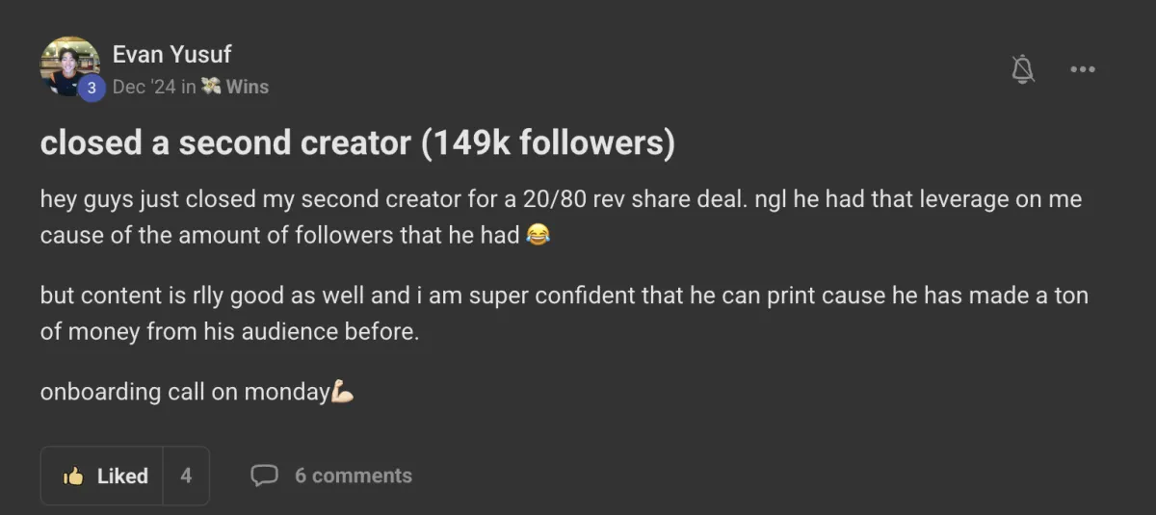
Task: Open the three-dot more options menu
Action: [x=1083, y=69]
